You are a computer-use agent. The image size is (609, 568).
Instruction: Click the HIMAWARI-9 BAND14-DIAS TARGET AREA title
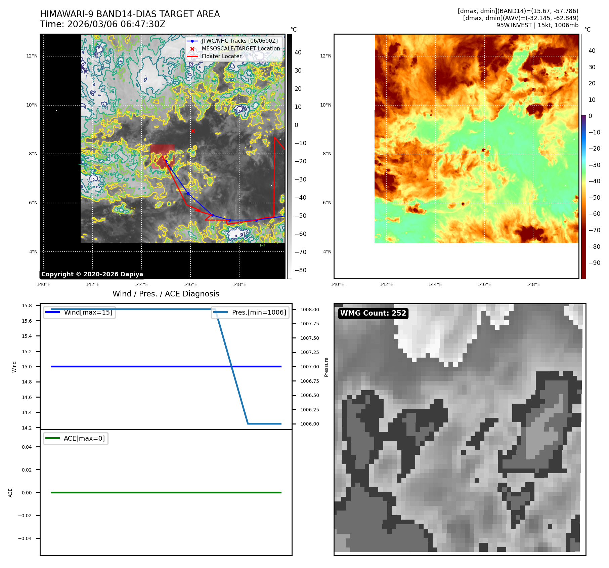(130, 14)
